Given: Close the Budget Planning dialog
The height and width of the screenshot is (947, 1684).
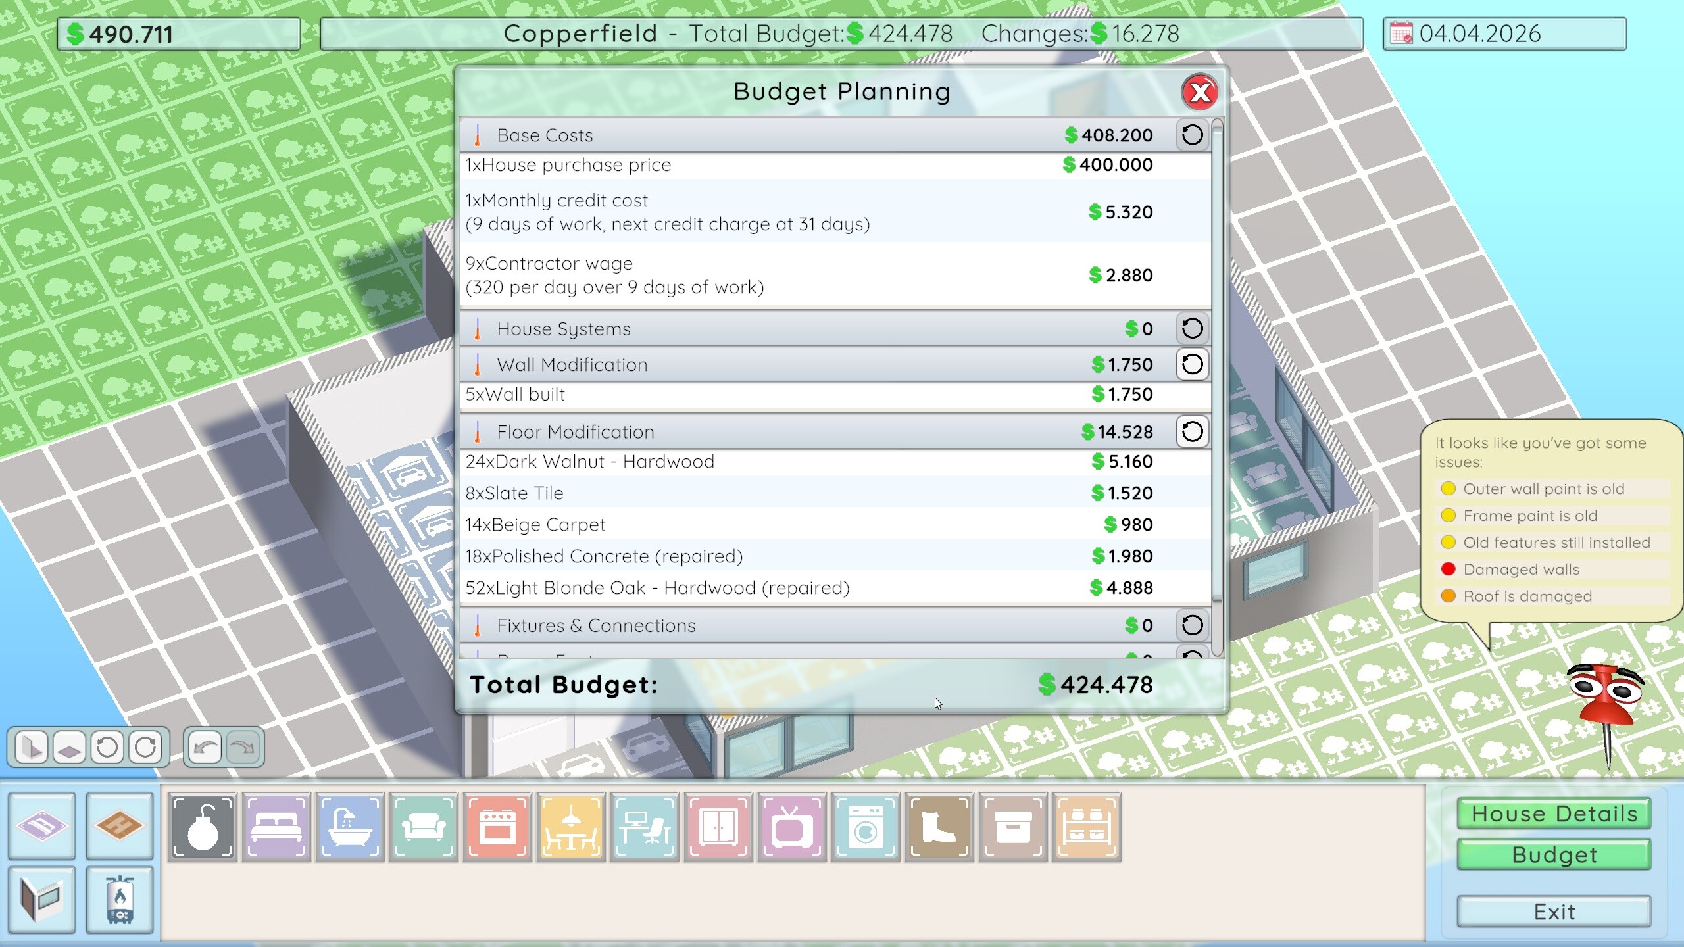Looking at the screenshot, I should coord(1200,93).
